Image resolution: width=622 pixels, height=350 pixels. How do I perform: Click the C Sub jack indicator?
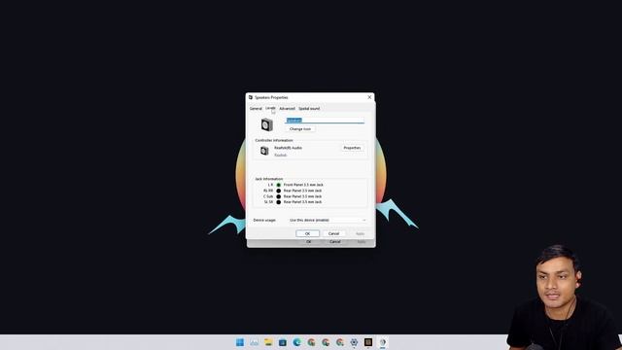[279, 196]
